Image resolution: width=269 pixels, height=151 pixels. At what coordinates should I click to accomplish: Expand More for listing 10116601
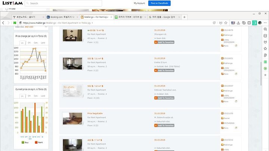(225, 74)
